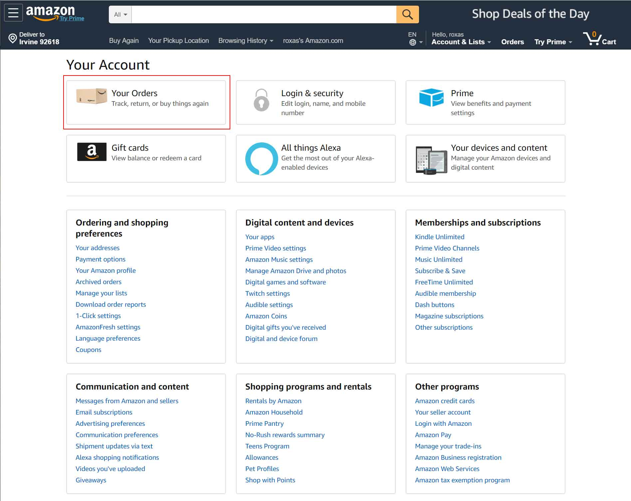Open Coupons link
The height and width of the screenshot is (501, 631).
(89, 350)
